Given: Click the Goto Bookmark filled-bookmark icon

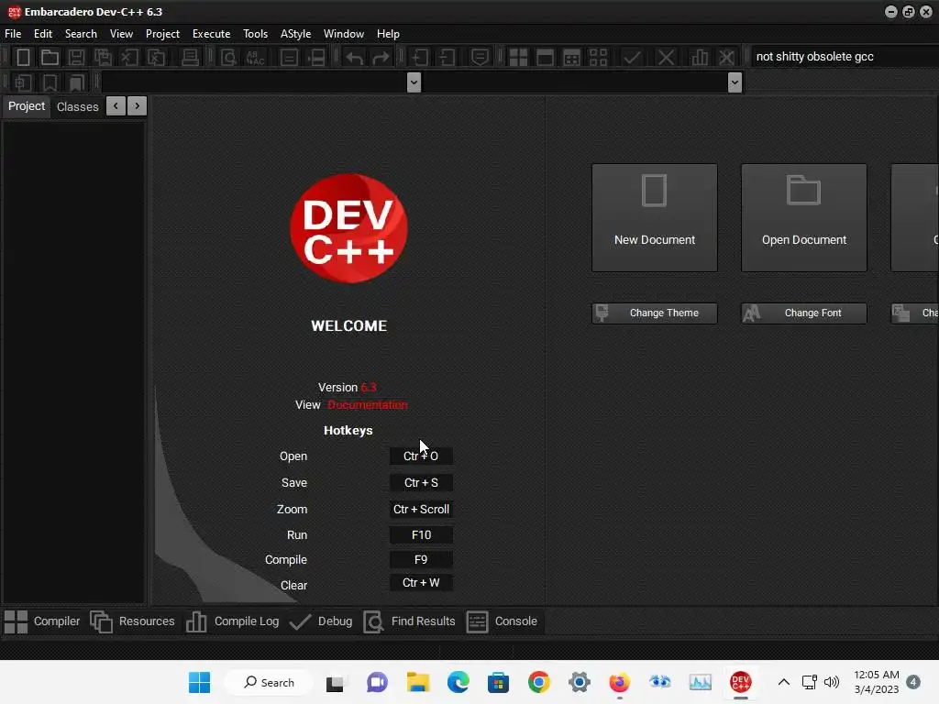Looking at the screenshot, I should pyautogui.click(x=77, y=82).
